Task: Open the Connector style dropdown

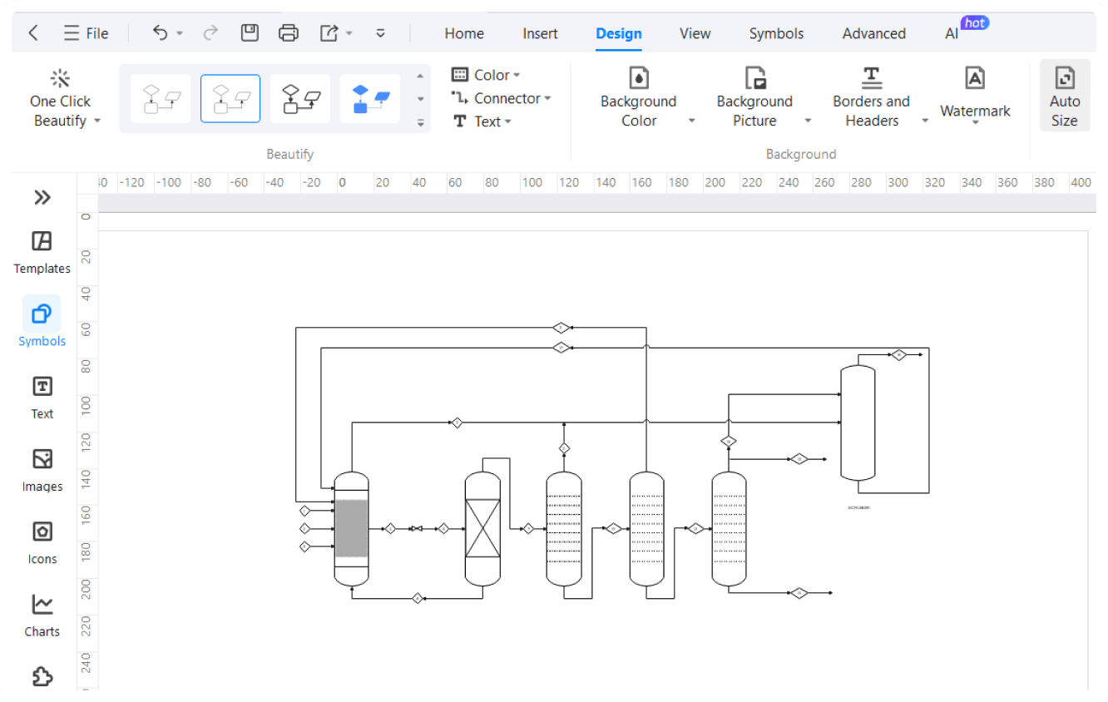Action: tap(502, 98)
